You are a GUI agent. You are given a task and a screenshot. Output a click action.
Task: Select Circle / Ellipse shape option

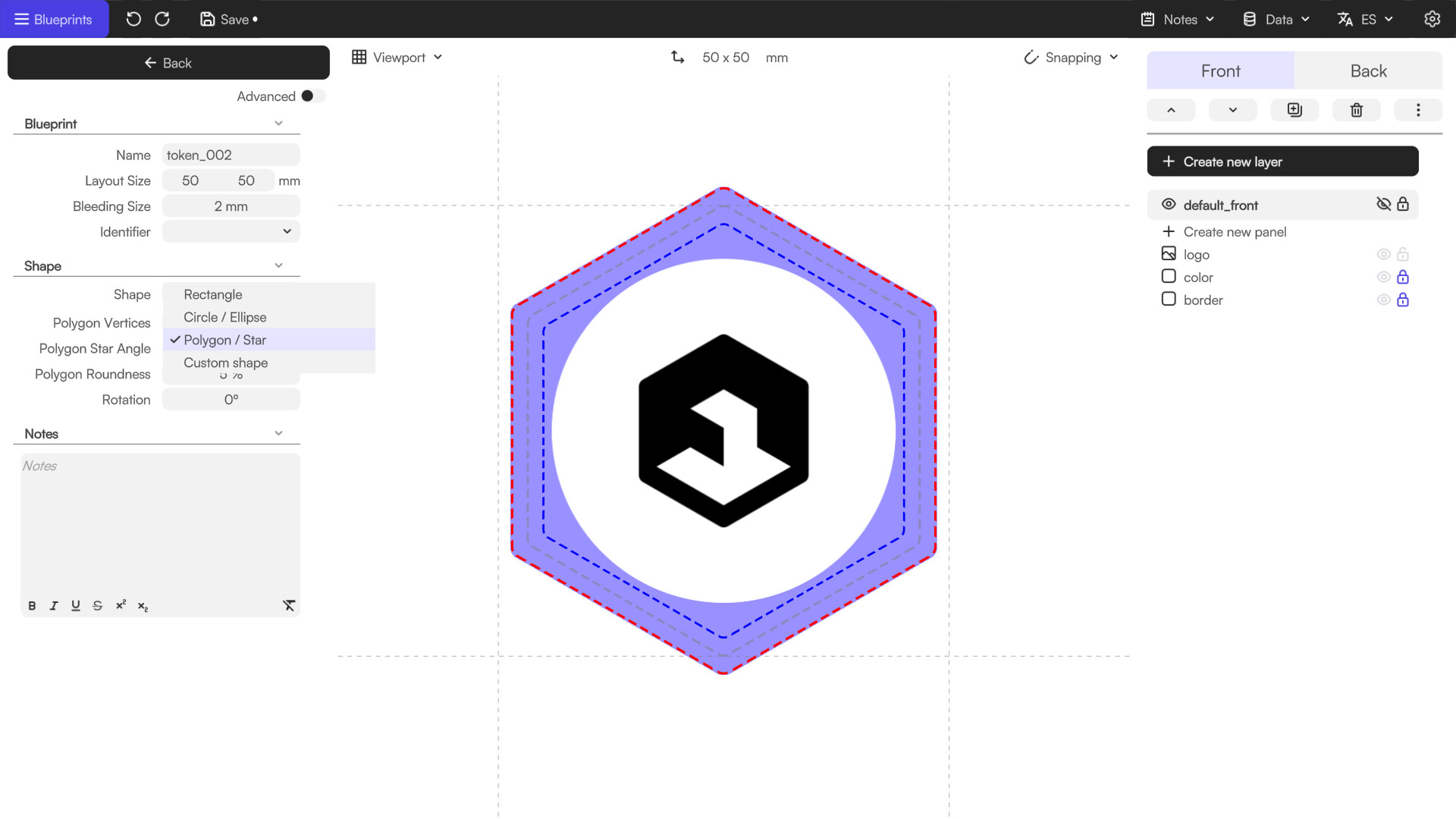pos(225,317)
